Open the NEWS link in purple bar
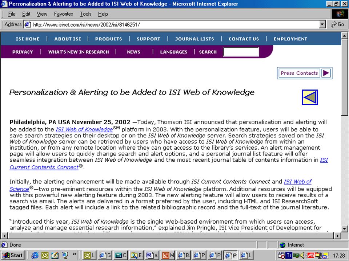 pos(133,52)
